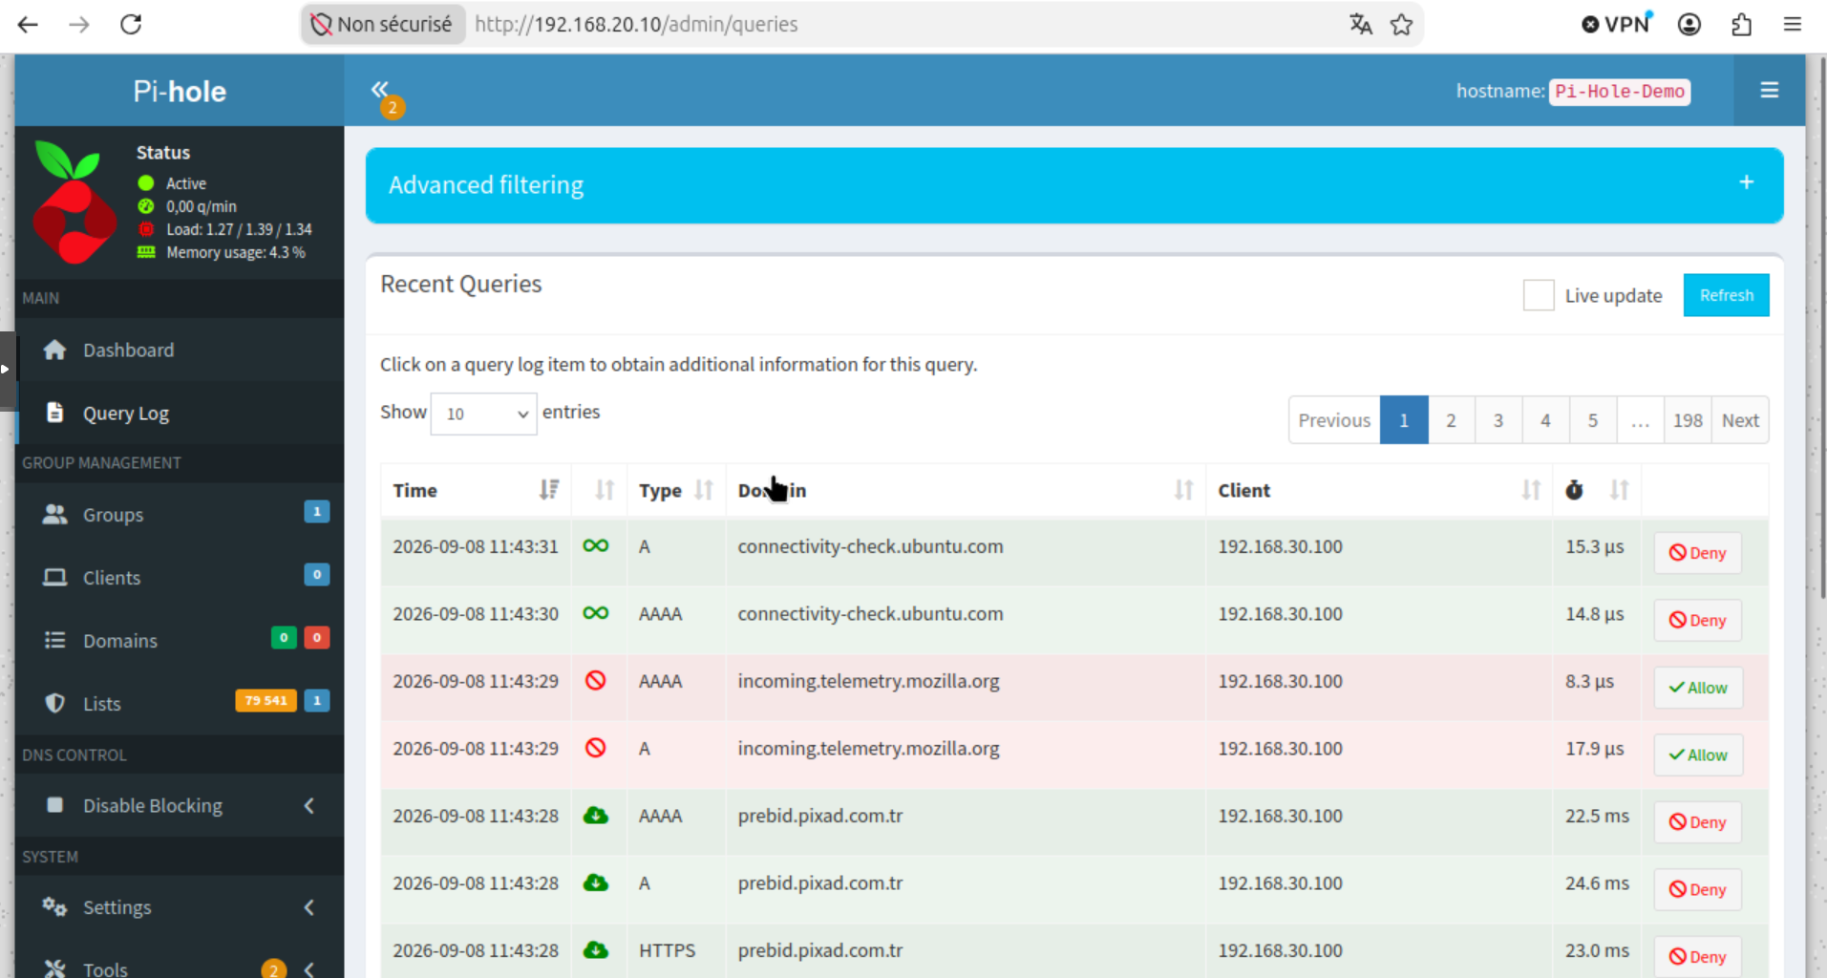This screenshot has height=978, width=1827.
Task: Click the Advanced filtering panel title
Action: pyautogui.click(x=486, y=184)
